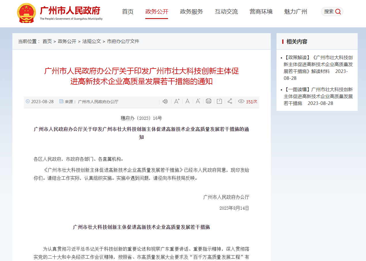Screen dimensions: 366x261
Task: Open the 【一图读懂】 related article link
Action: tap(318, 96)
